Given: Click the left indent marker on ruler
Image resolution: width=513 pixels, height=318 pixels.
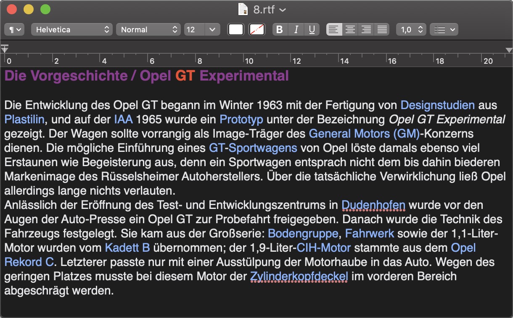Looking at the screenshot, I should pos(5,48).
